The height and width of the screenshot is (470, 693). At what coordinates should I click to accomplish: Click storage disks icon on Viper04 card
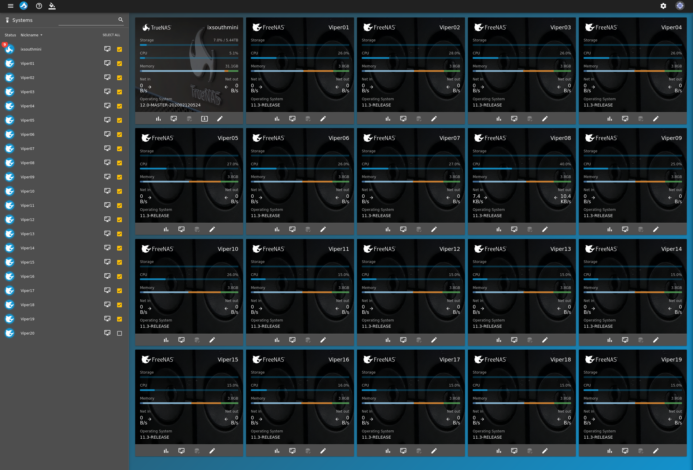click(641, 119)
